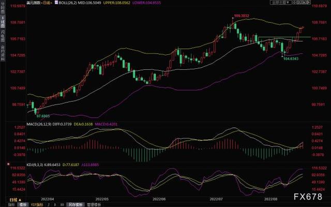Click the crosshair tool icon in top toolbar
Viewport: 331px width, 207px height.
point(294,3)
